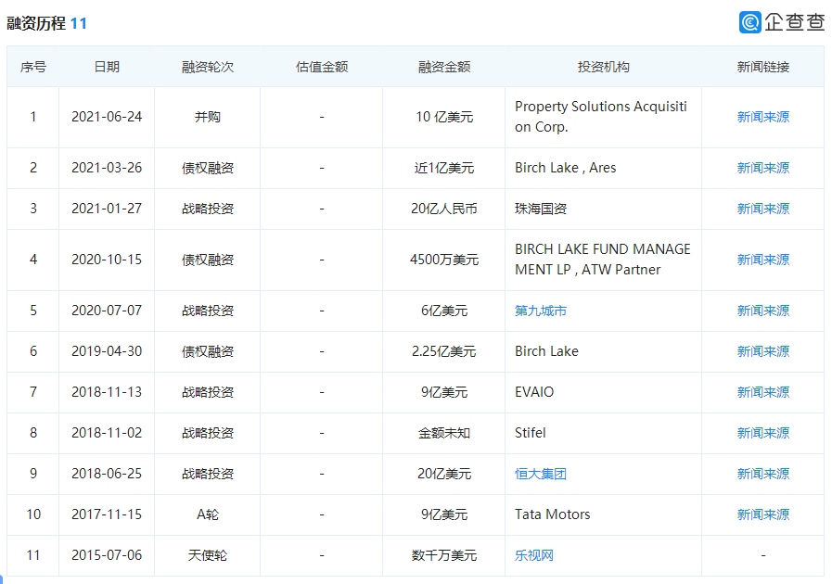The width and height of the screenshot is (832, 584).
Task: Select the date cell 2021-01-27
Action: [x=107, y=209]
